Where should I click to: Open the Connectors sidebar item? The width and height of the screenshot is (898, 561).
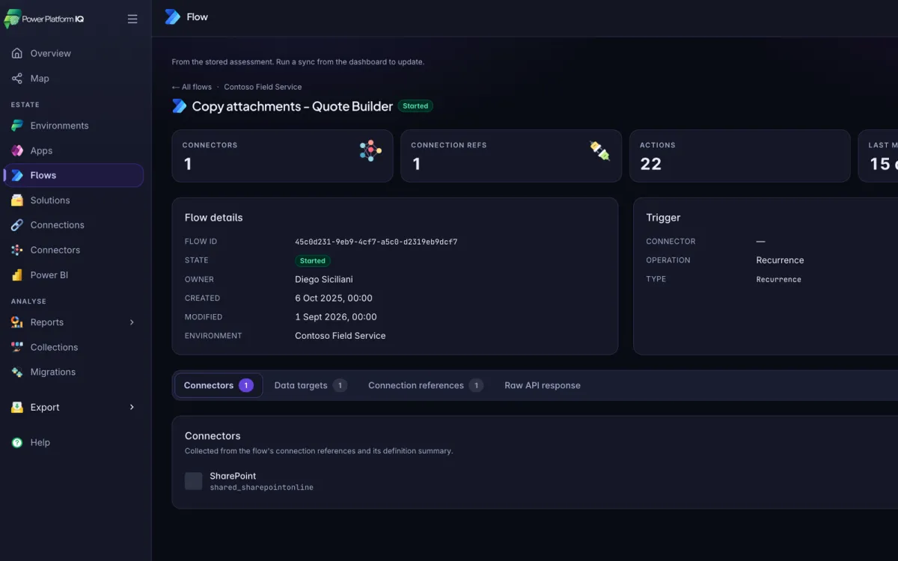click(73, 250)
